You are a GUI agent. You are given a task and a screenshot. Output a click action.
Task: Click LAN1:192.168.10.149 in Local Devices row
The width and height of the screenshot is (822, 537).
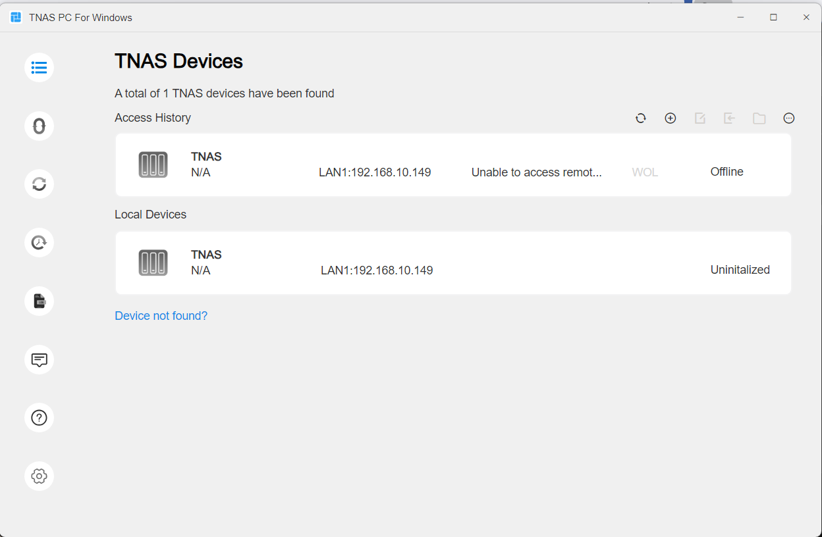point(377,270)
